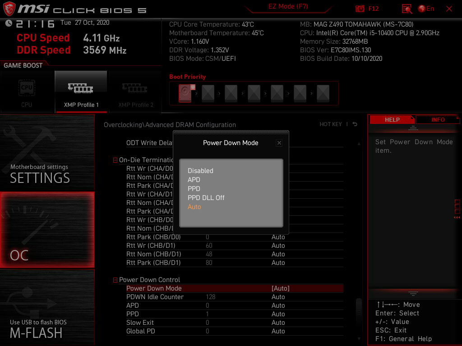Click the Rtt Nom (CHB/D1) value 48
This screenshot has height=346, width=462.
click(x=209, y=254)
